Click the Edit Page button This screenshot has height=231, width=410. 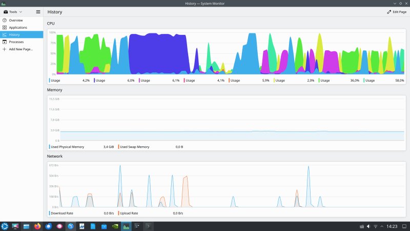coord(397,12)
